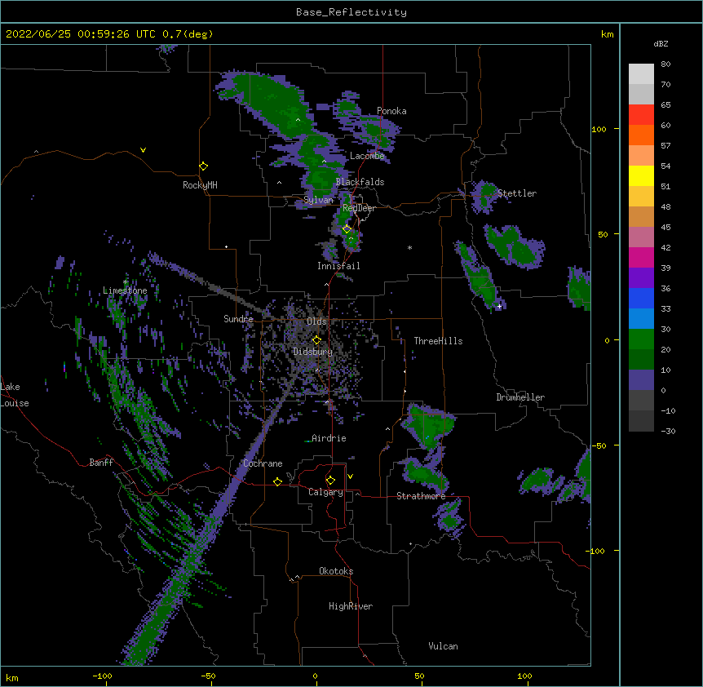Select the orange 60 dBZ legend color
The height and width of the screenshot is (687, 703).
click(641, 135)
